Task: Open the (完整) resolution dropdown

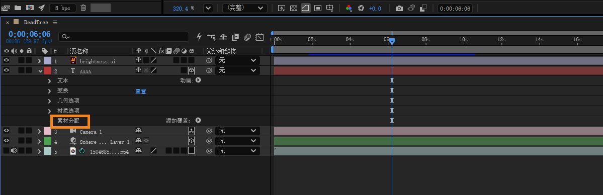Action: pyautogui.click(x=244, y=8)
